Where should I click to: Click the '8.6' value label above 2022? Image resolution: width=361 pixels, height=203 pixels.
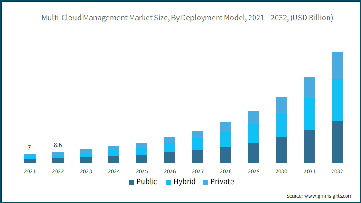[x=58, y=145]
